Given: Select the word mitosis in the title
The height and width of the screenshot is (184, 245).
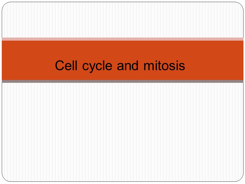Looking at the screenshot, I should pos(164,65).
